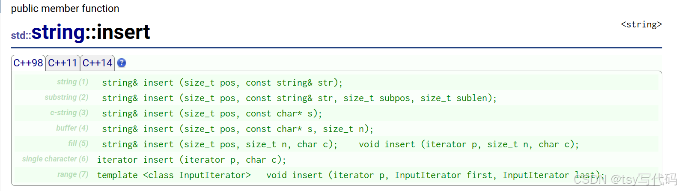This screenshot has width=679, height=191.
Task: Select the c-string (3) overload label
Action: [x=69, y=113]
